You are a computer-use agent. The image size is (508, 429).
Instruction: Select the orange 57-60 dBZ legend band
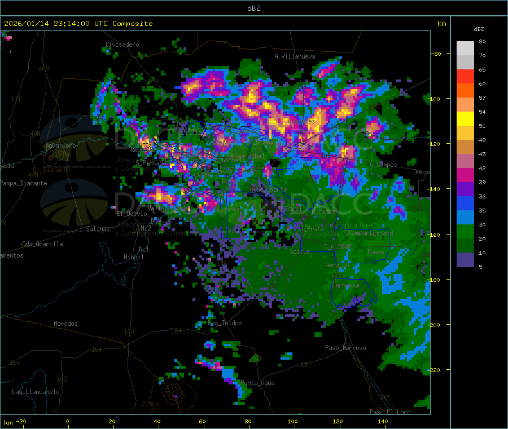(465, 91)
